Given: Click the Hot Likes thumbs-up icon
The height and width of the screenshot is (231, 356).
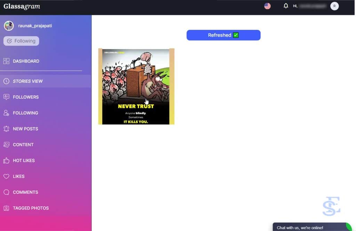Looking at the screenshot, I should coord(6,160).
